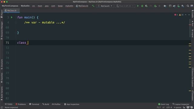Image resolution: width=194 pixels, height=109 pixels.
Task: Go to next highlighted error arrow
Action: (x=189, y=15)
